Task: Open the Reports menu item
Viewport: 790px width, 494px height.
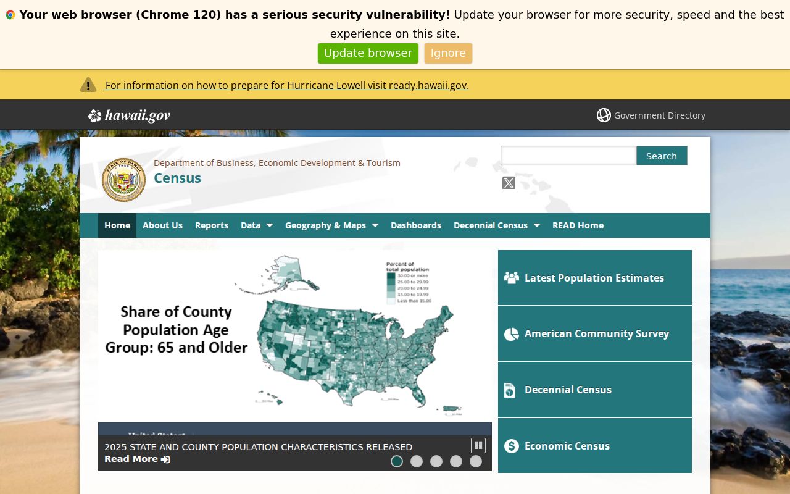Action: point(212,225)
